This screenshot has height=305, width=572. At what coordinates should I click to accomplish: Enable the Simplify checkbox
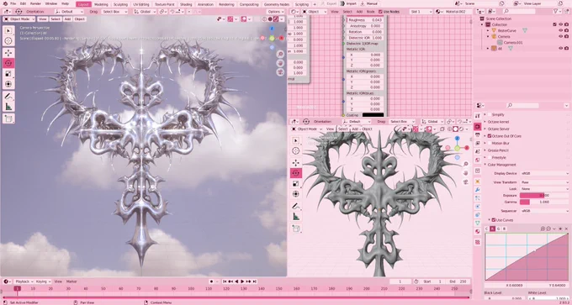pyautogui.click(x=490, y=114)
